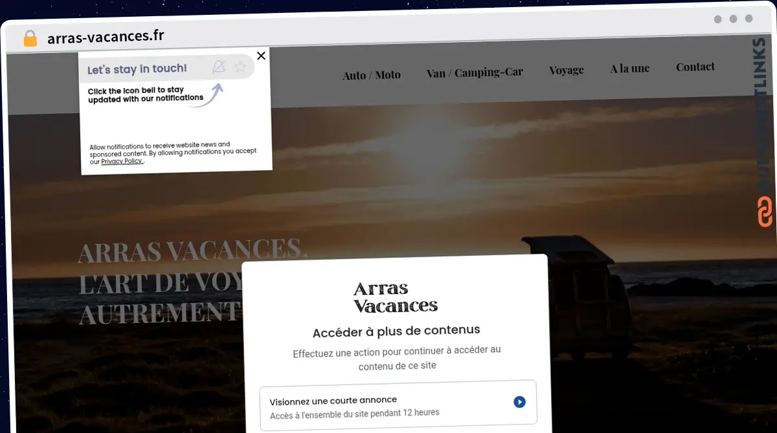This screenshot has height=433, width=777.
Task: Open the Contact page
Action: 695,67
